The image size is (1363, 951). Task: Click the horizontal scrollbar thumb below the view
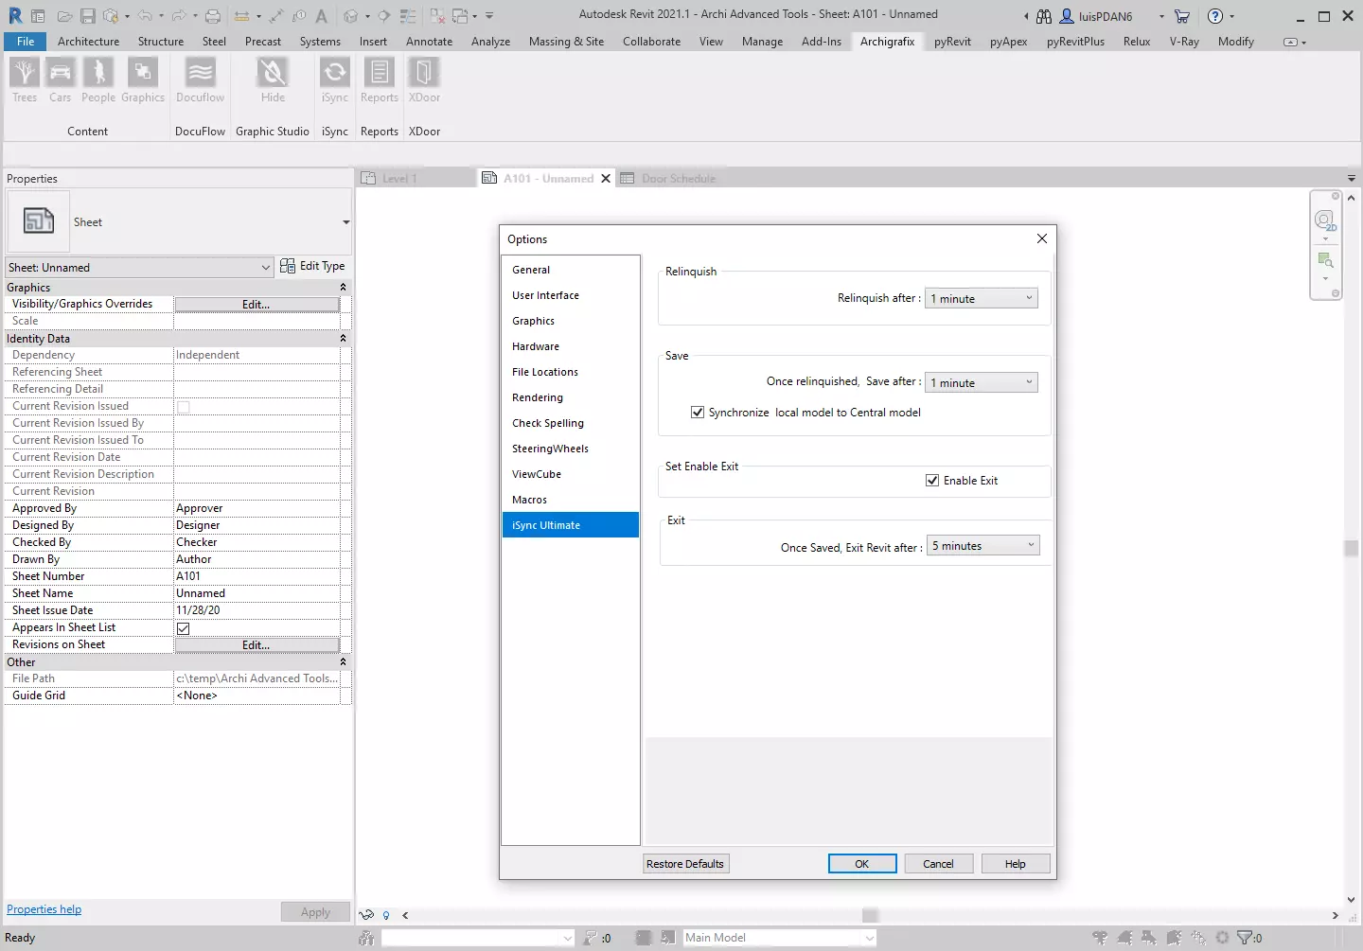coord(870,915)
